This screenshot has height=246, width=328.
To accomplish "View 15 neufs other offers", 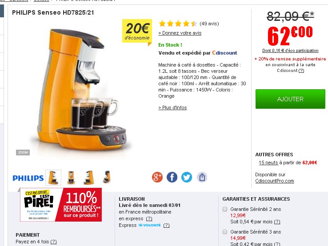I will (x=268, y=163).
